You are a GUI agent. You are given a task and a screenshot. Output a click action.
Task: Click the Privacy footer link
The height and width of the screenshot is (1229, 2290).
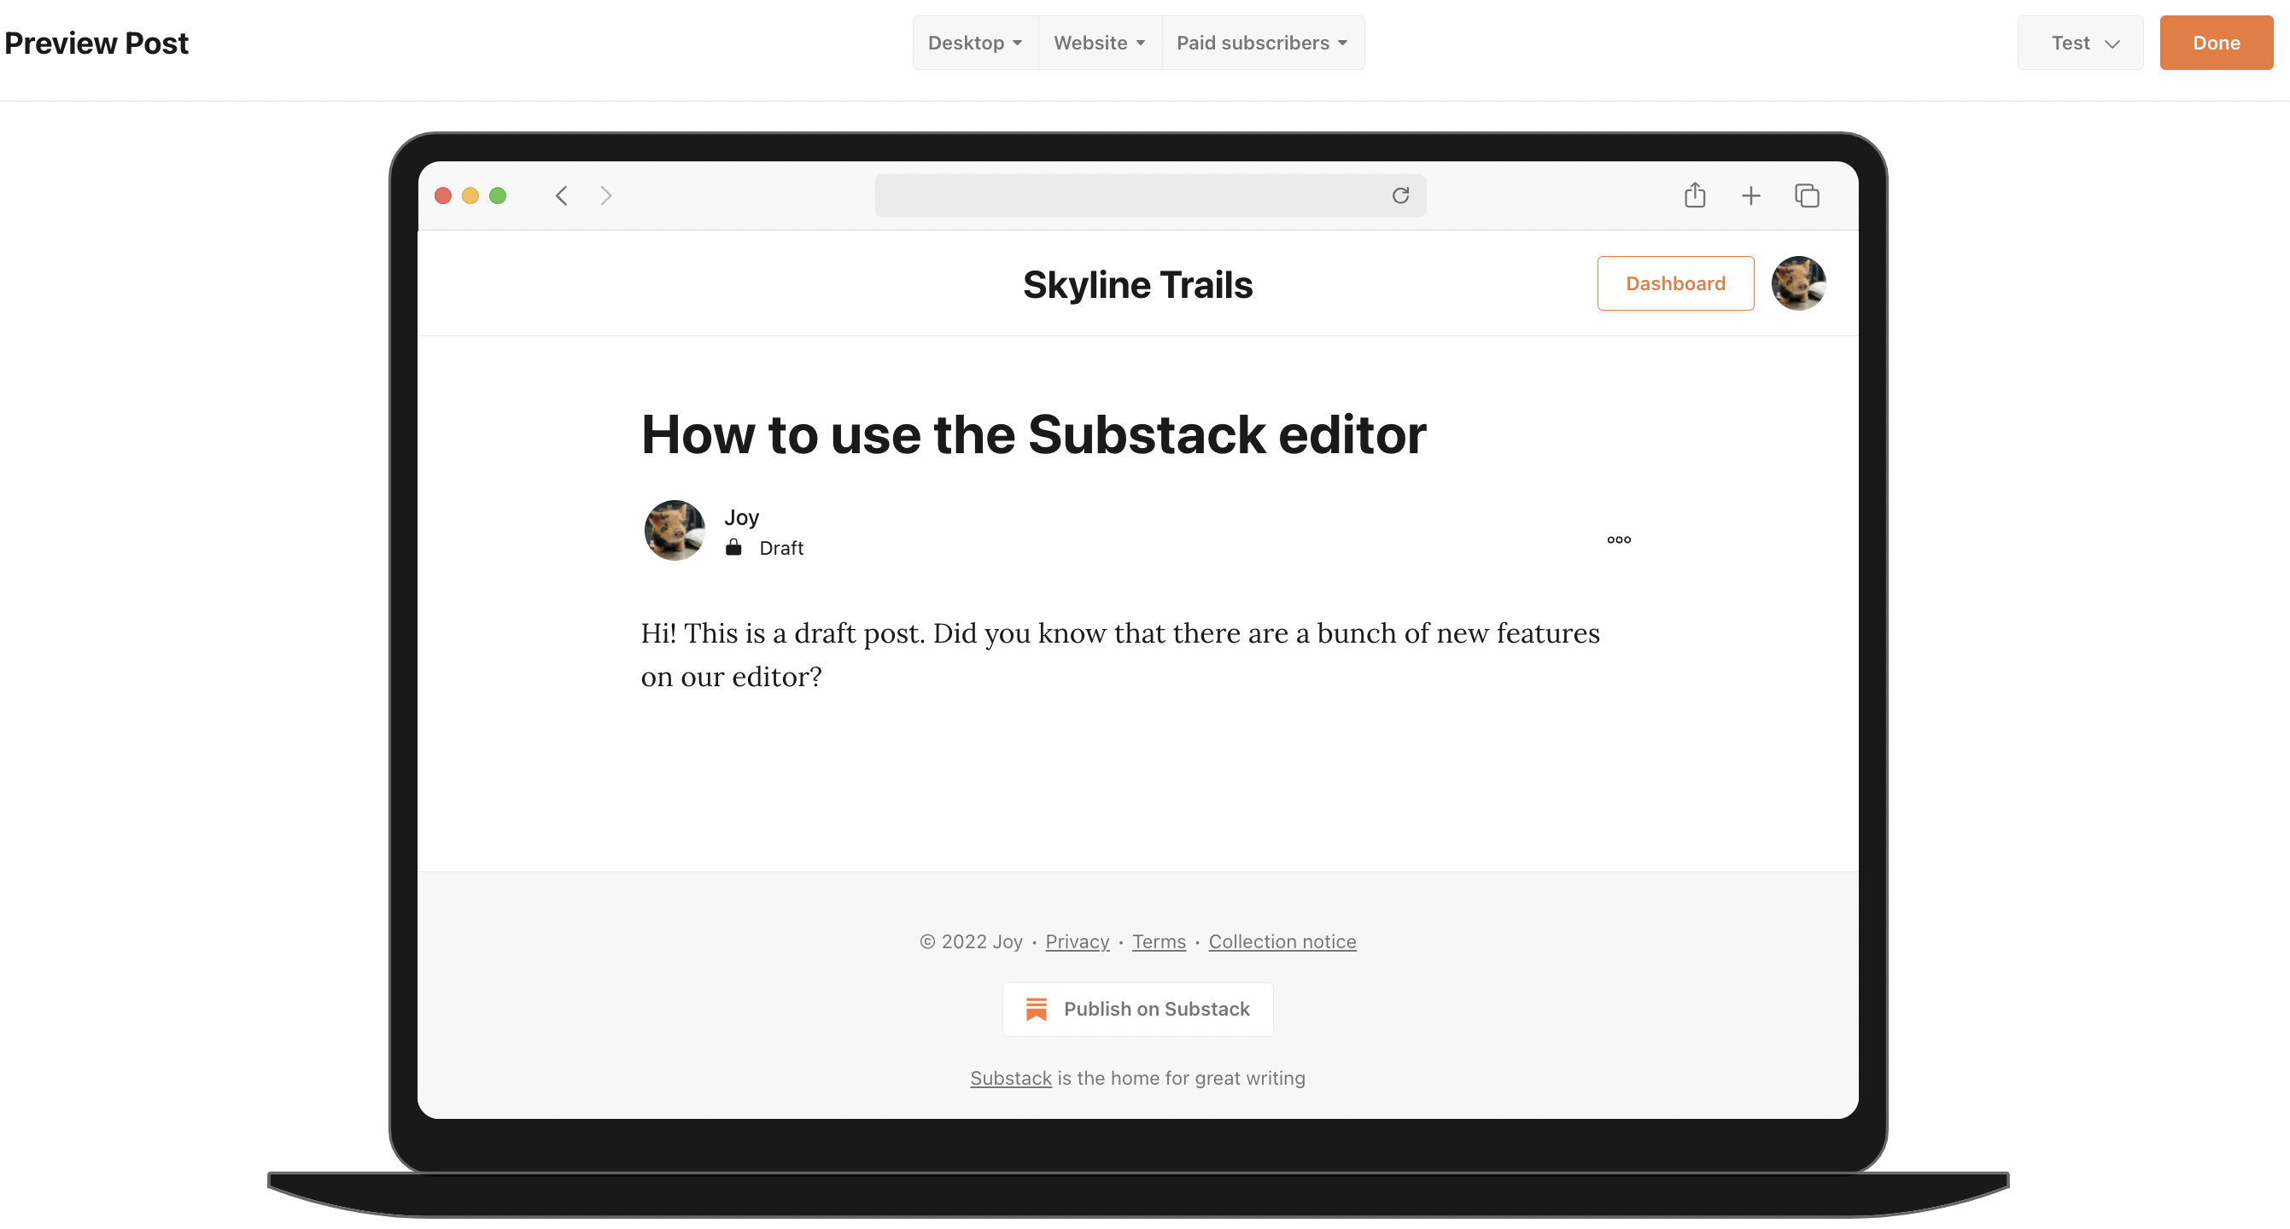point(1077,941)
